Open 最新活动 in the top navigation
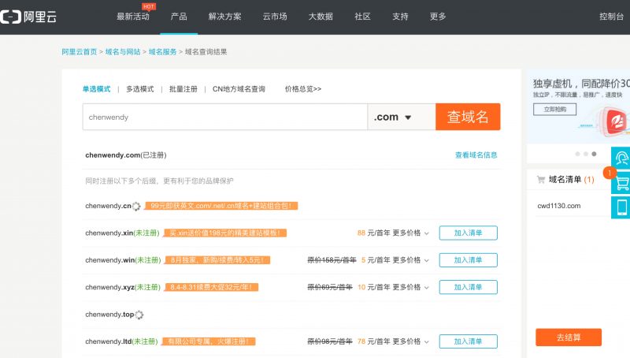The width and height of the screenshot is (630, 358). [x=133, y=17]
